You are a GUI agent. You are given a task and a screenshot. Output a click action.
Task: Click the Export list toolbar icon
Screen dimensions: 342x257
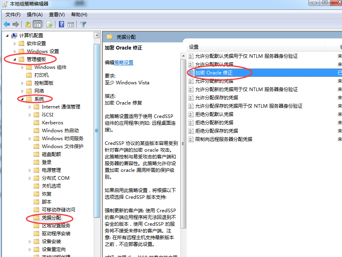[49, 24]
